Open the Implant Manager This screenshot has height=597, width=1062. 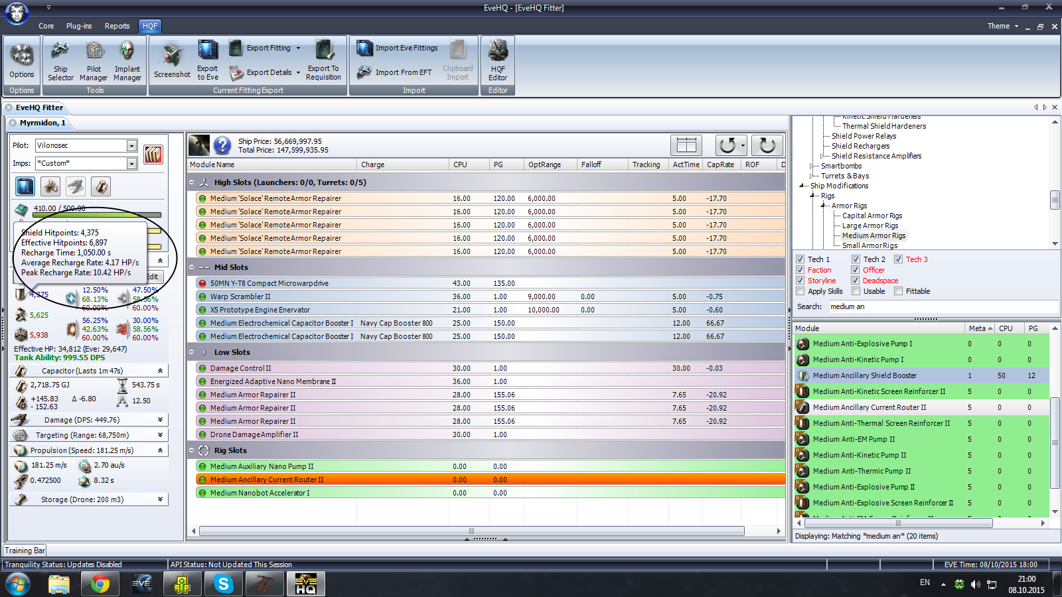(x=127, y=61)
